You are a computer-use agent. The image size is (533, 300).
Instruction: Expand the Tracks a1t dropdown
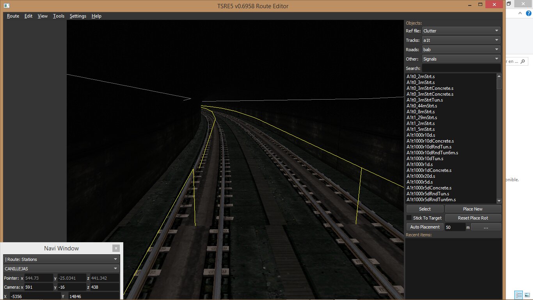[461, 40]
